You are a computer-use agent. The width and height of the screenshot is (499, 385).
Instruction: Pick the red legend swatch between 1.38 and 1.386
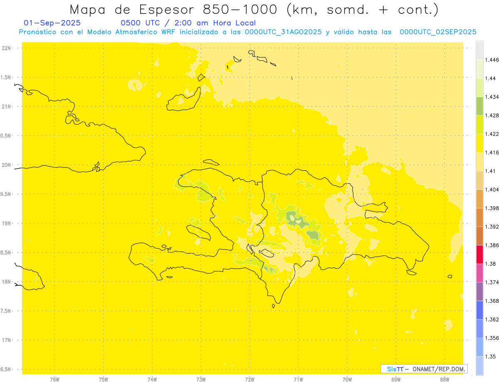pos(479,254)
